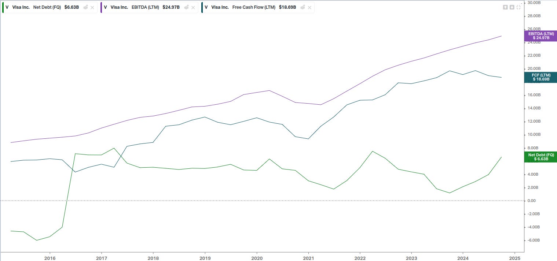Click the 30.00B label on the value axis
557x261 pixels.
(x=534, y=3)
